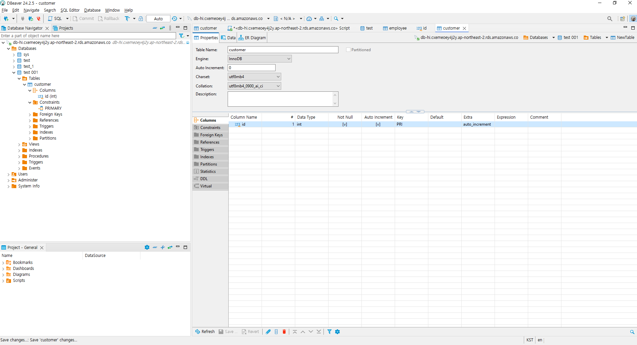Screen dimensions: 637x345
Task: Click the Description text area
Action: (283, 99)
